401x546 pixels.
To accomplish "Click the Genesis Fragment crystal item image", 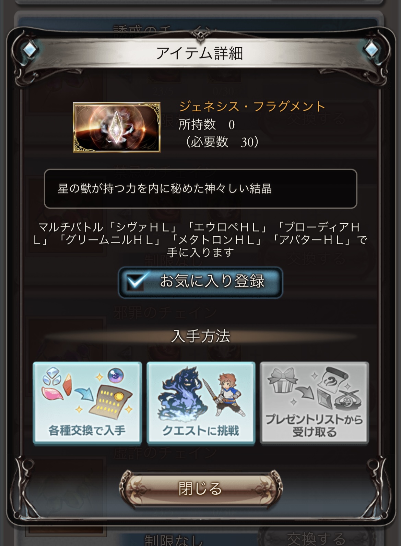I will tap(117, 127).
